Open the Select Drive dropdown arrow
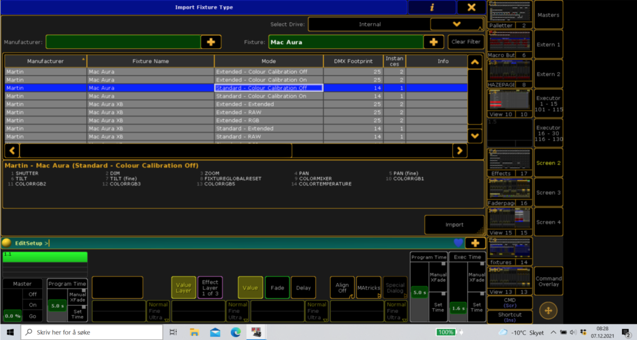 455,24
